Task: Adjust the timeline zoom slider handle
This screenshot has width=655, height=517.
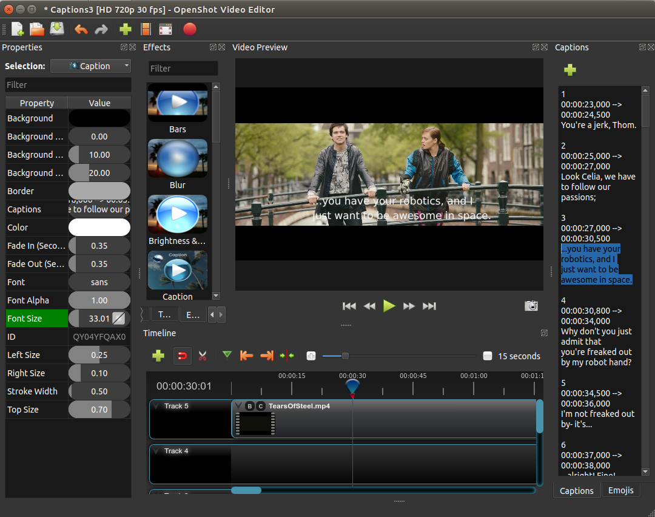Action: click(345, 356)
